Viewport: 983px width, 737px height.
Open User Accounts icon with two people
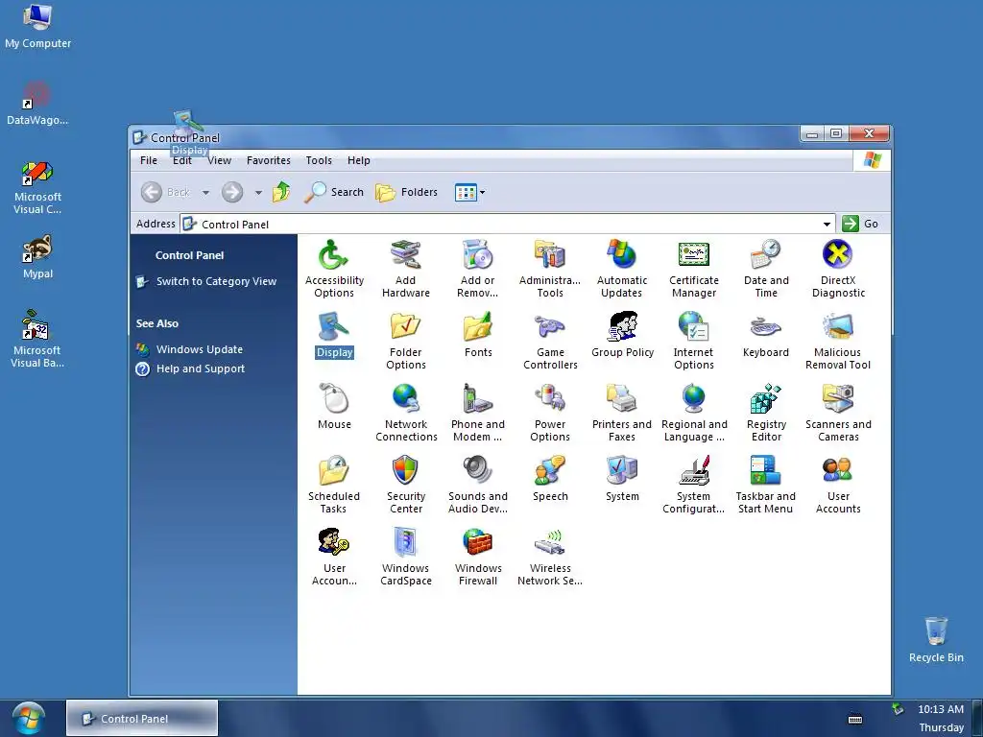tap(838, 485)
